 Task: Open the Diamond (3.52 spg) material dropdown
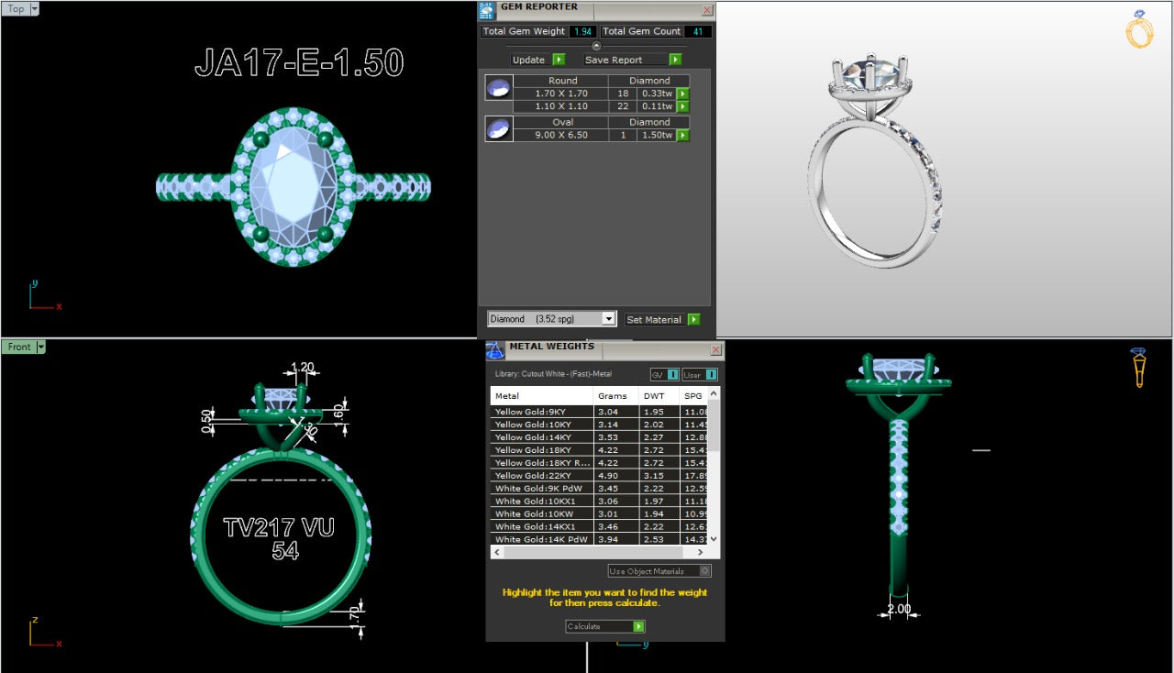tap(608, 319)
